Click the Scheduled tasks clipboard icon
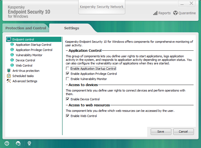The height and width of the screenshot is (148, 201). [9, 76]
